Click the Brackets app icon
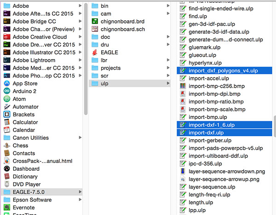The width and height of the screenshot is (276, 215). 7,114
